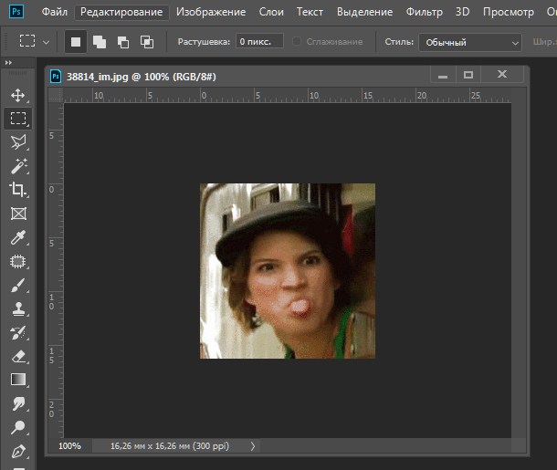Expand the status bar info arrow
This screenshot has height=470, width=557.
coord(253,446)
